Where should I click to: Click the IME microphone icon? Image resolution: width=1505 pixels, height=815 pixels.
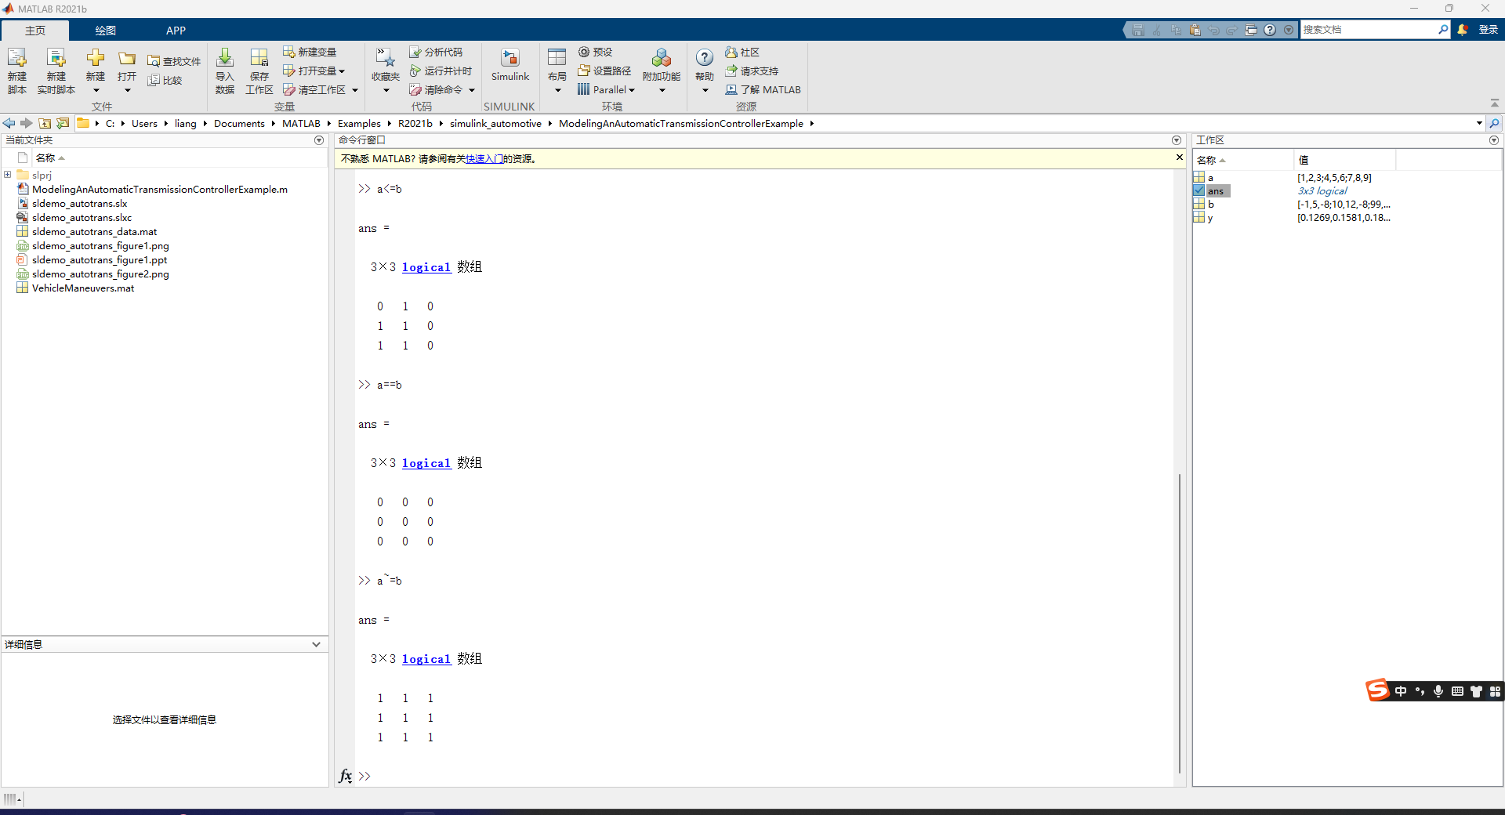click(x=1438, y=691)
